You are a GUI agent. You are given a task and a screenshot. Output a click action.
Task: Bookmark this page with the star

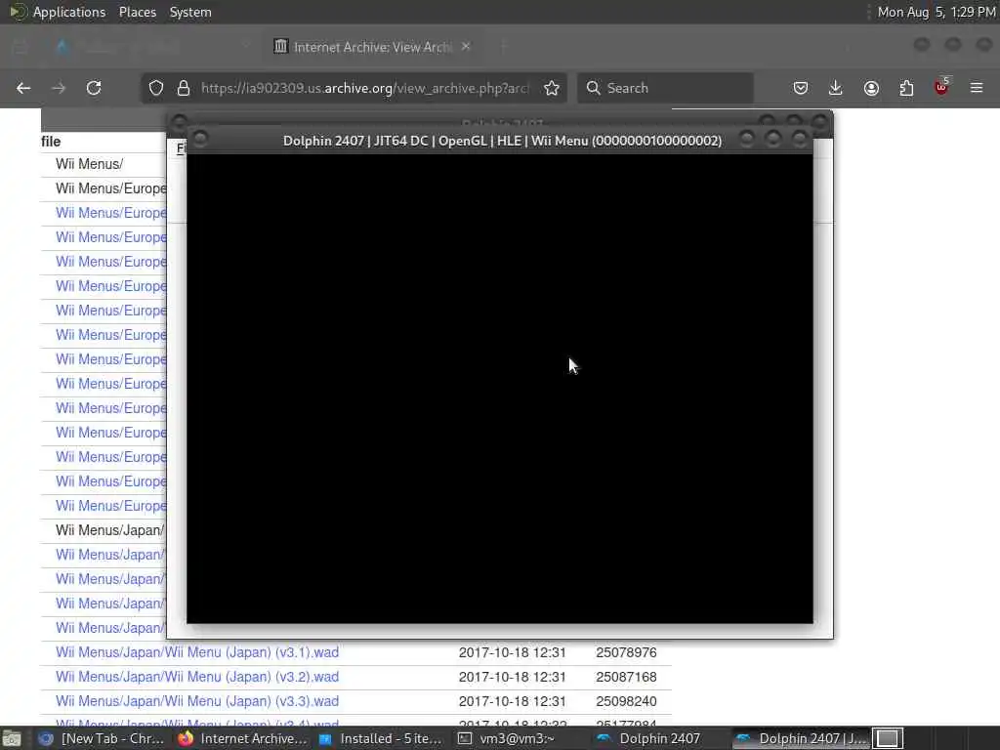[552, 88]
